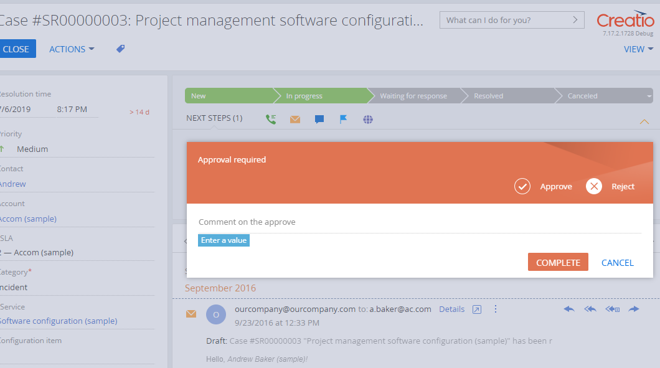Viewport: 660px width, 368px height.
Task: Click the "Hello, Andrew Baker (sample)!" line
Action: click(257, 359)
